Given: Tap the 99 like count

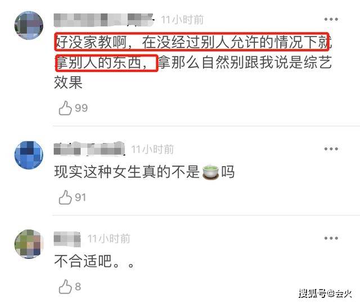Looking at the screenshot, I should (81, 108).
